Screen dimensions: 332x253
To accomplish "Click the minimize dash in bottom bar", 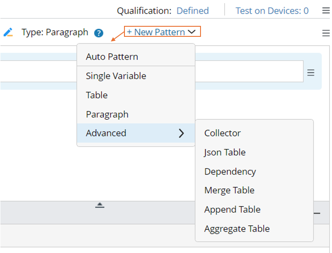I will point(317,213).
